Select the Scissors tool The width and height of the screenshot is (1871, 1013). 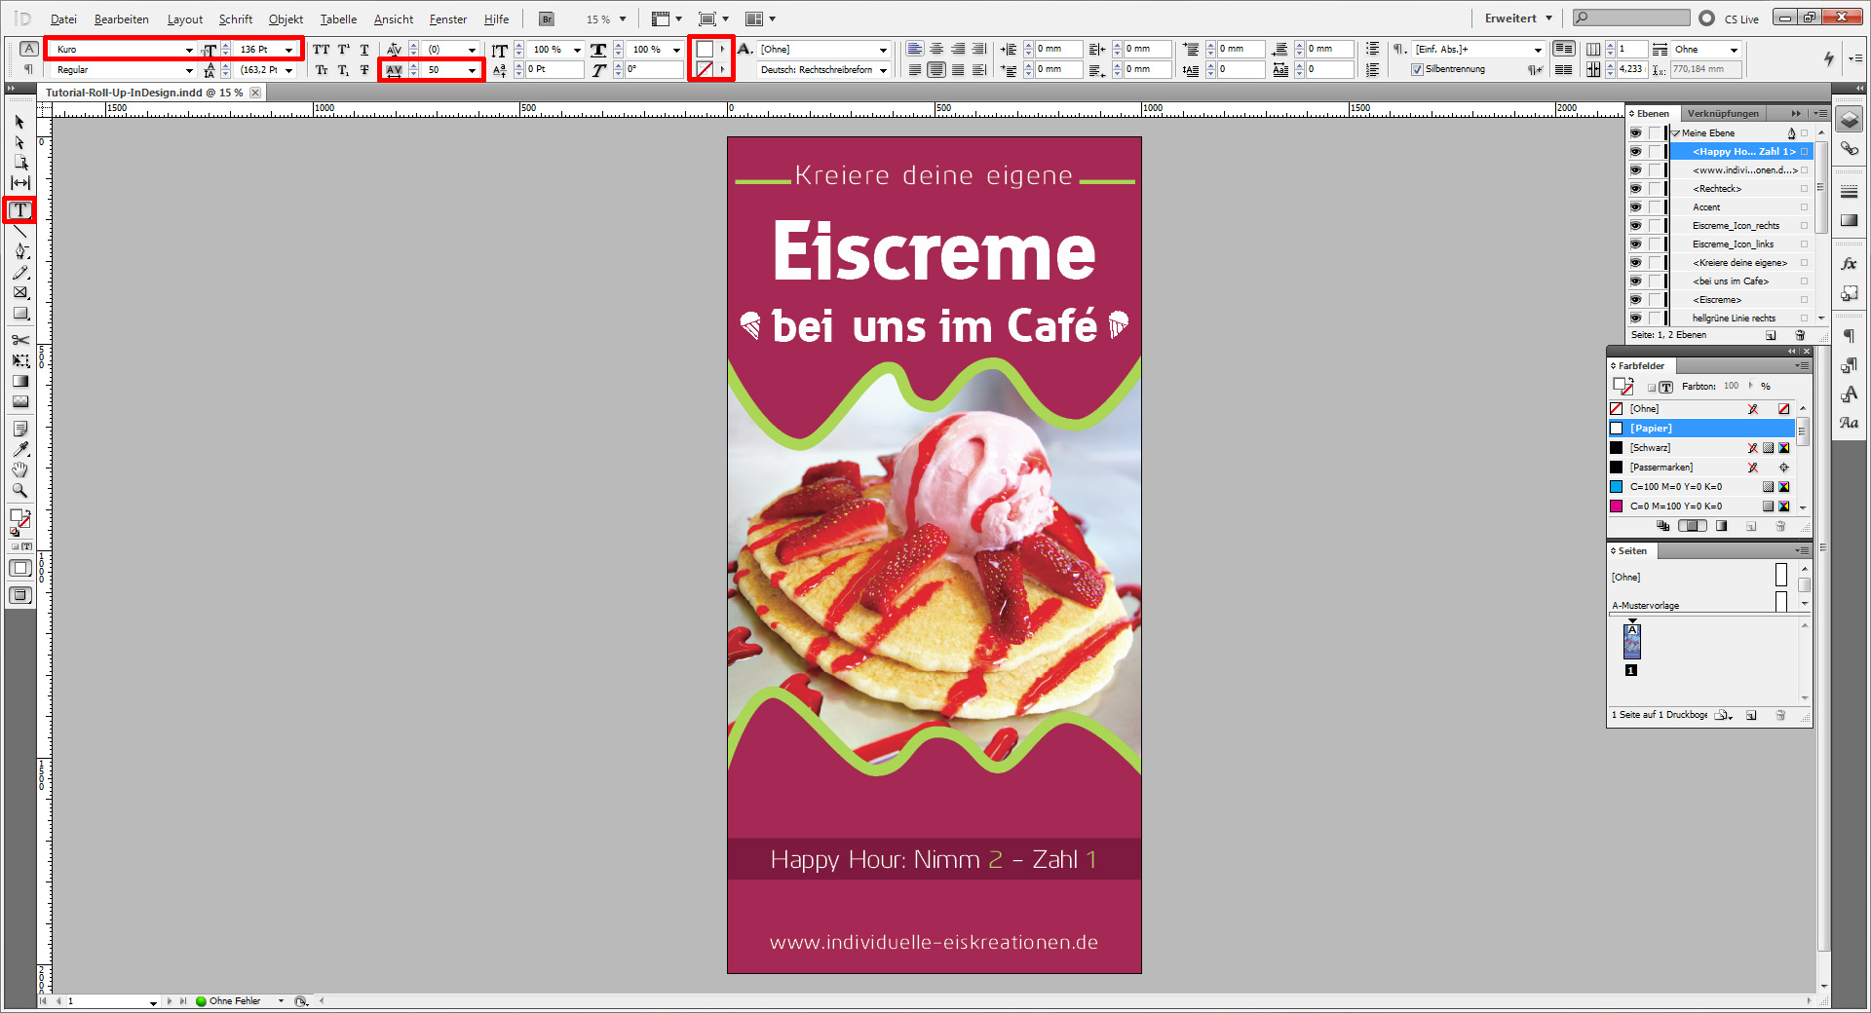coord(19,340)
